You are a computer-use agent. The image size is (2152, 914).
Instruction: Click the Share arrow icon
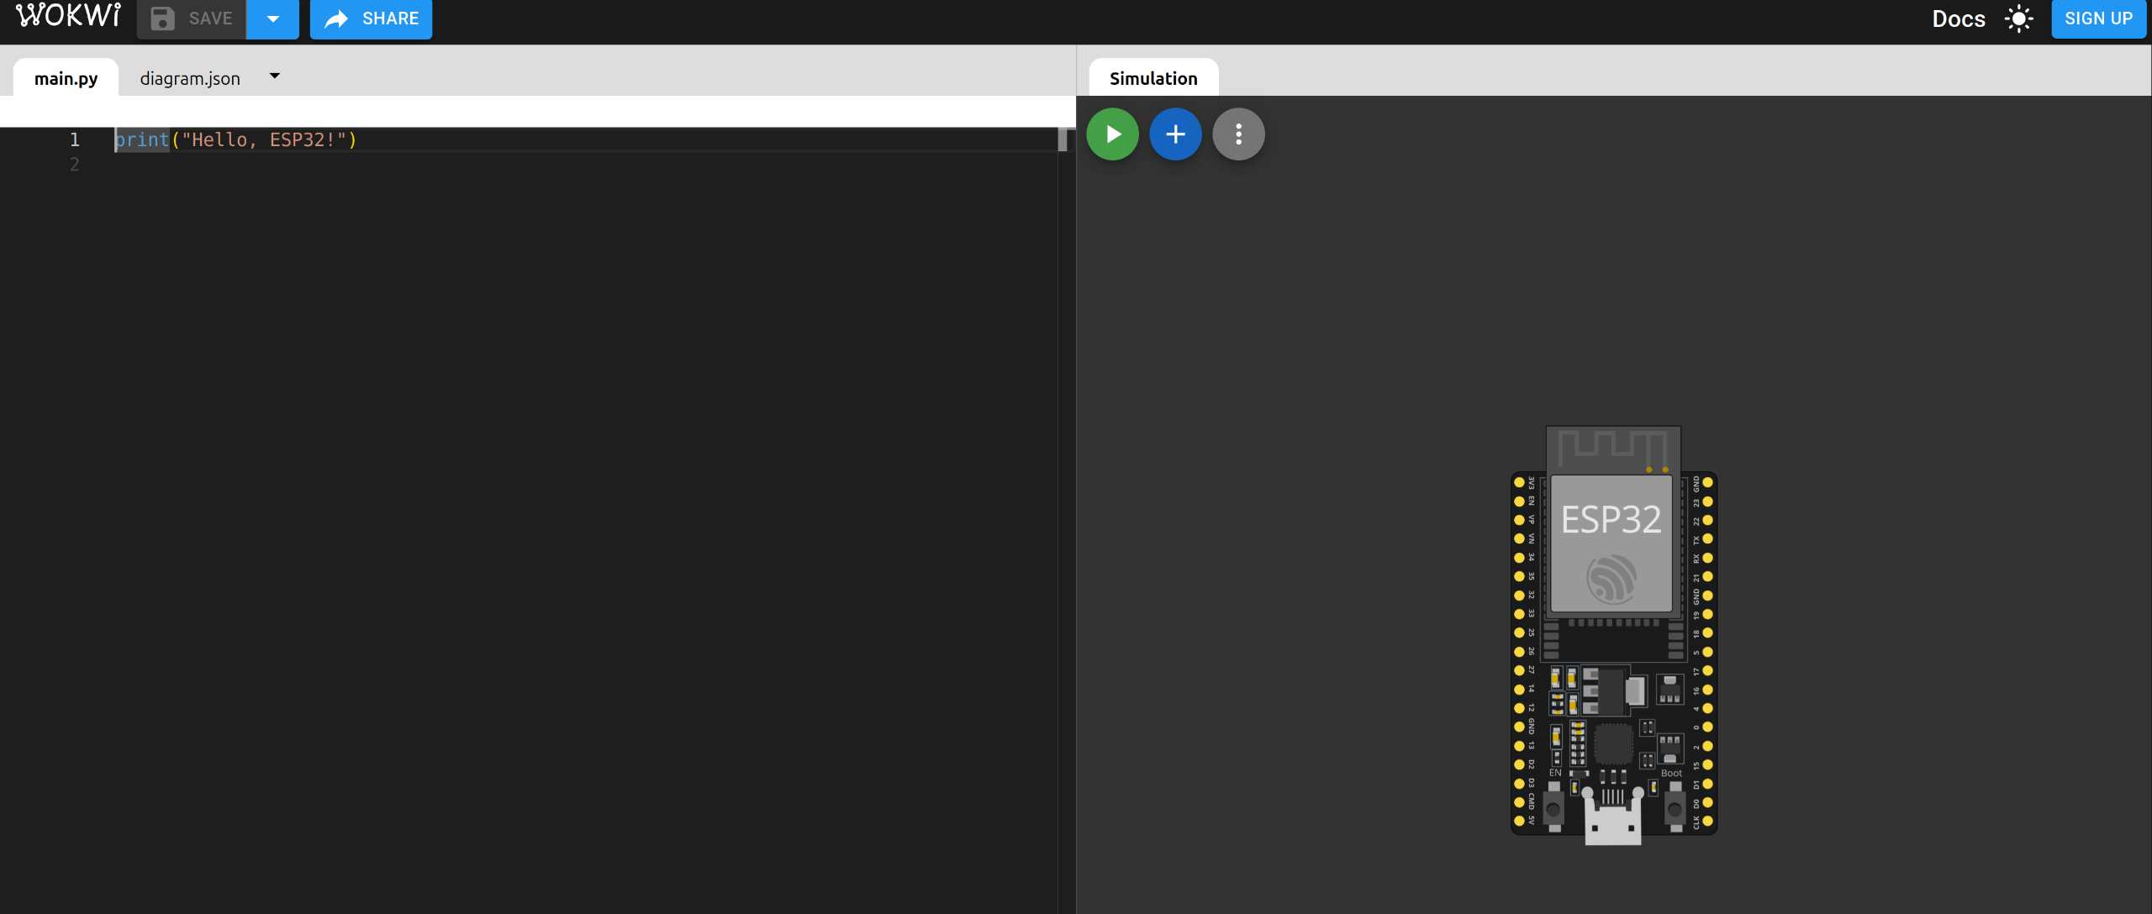[336, 18]
